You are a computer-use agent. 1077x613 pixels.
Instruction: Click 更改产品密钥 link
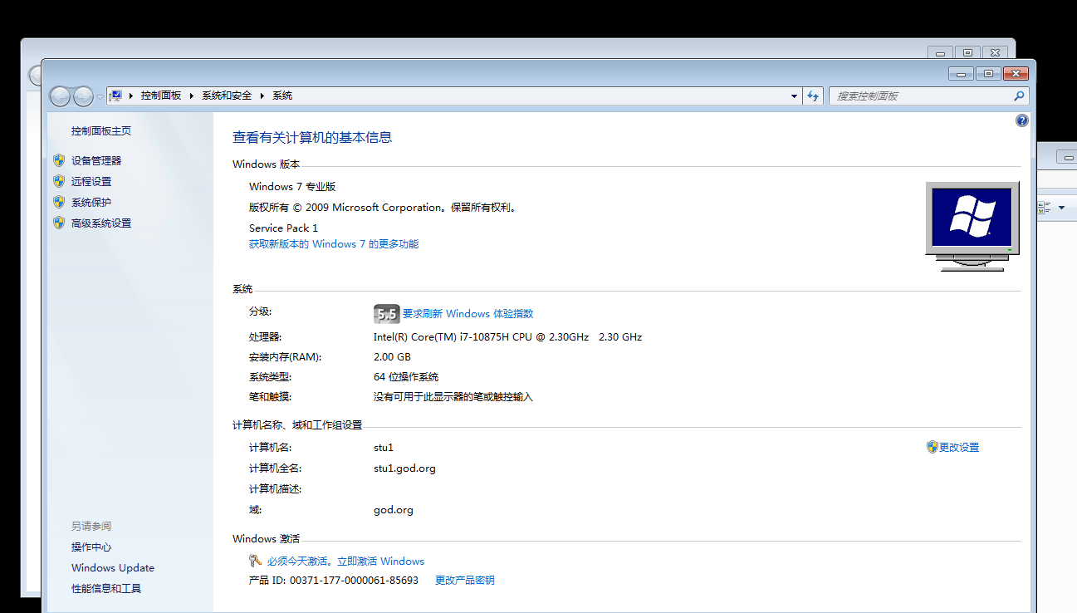[465, 581]
